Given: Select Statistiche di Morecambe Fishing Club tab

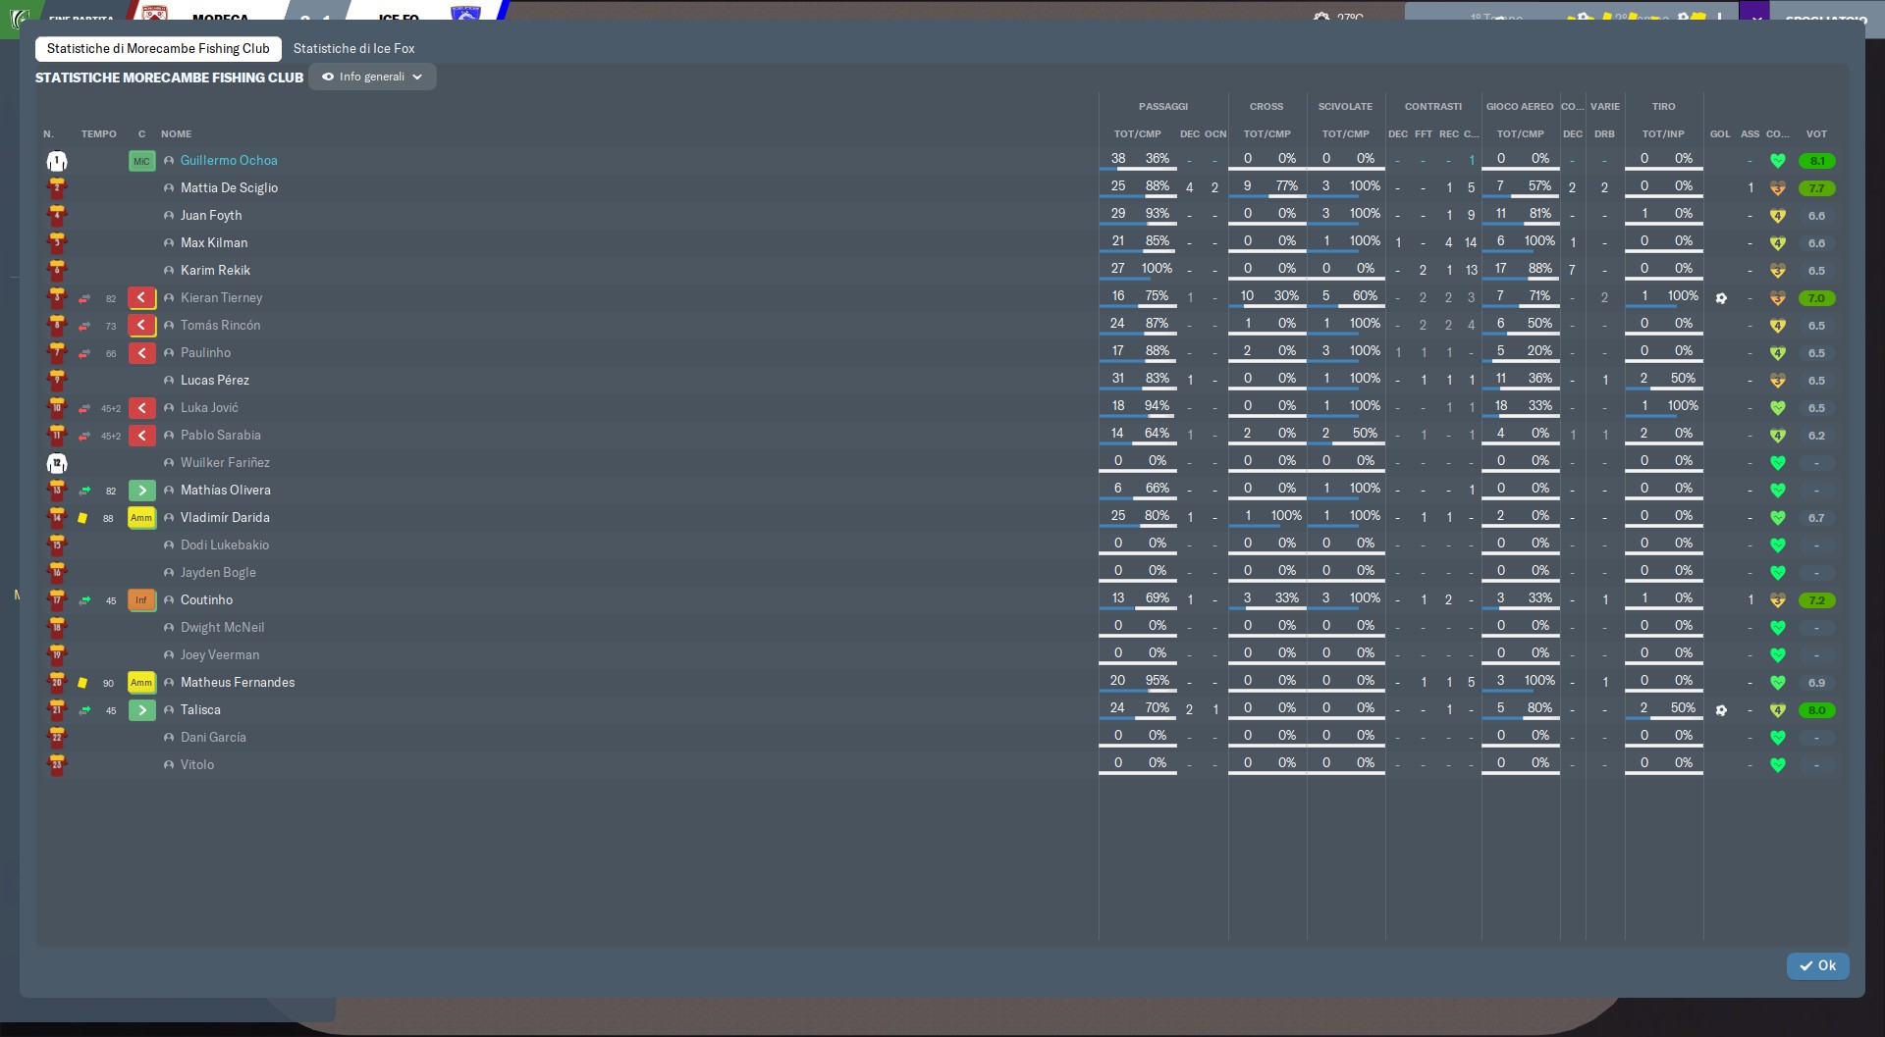Looking at the screenshot, I should click(x=158, y=48).
